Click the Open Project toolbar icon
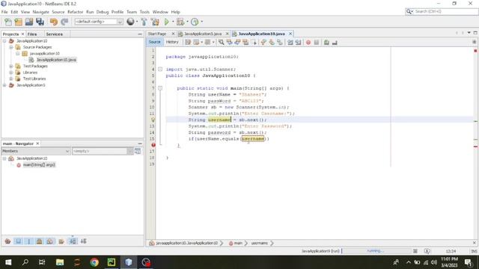 [29, 22]
